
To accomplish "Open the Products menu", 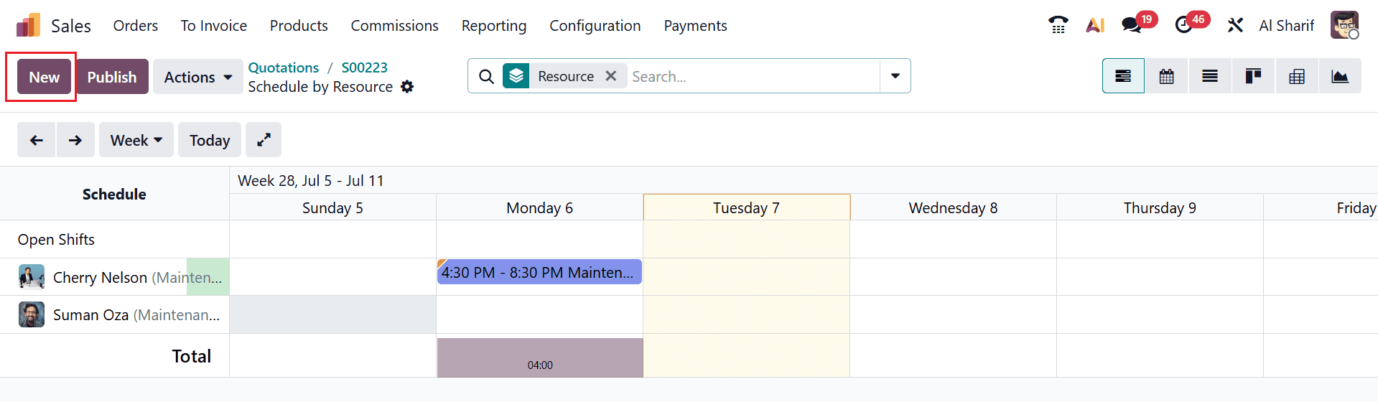I will point(299,26).
